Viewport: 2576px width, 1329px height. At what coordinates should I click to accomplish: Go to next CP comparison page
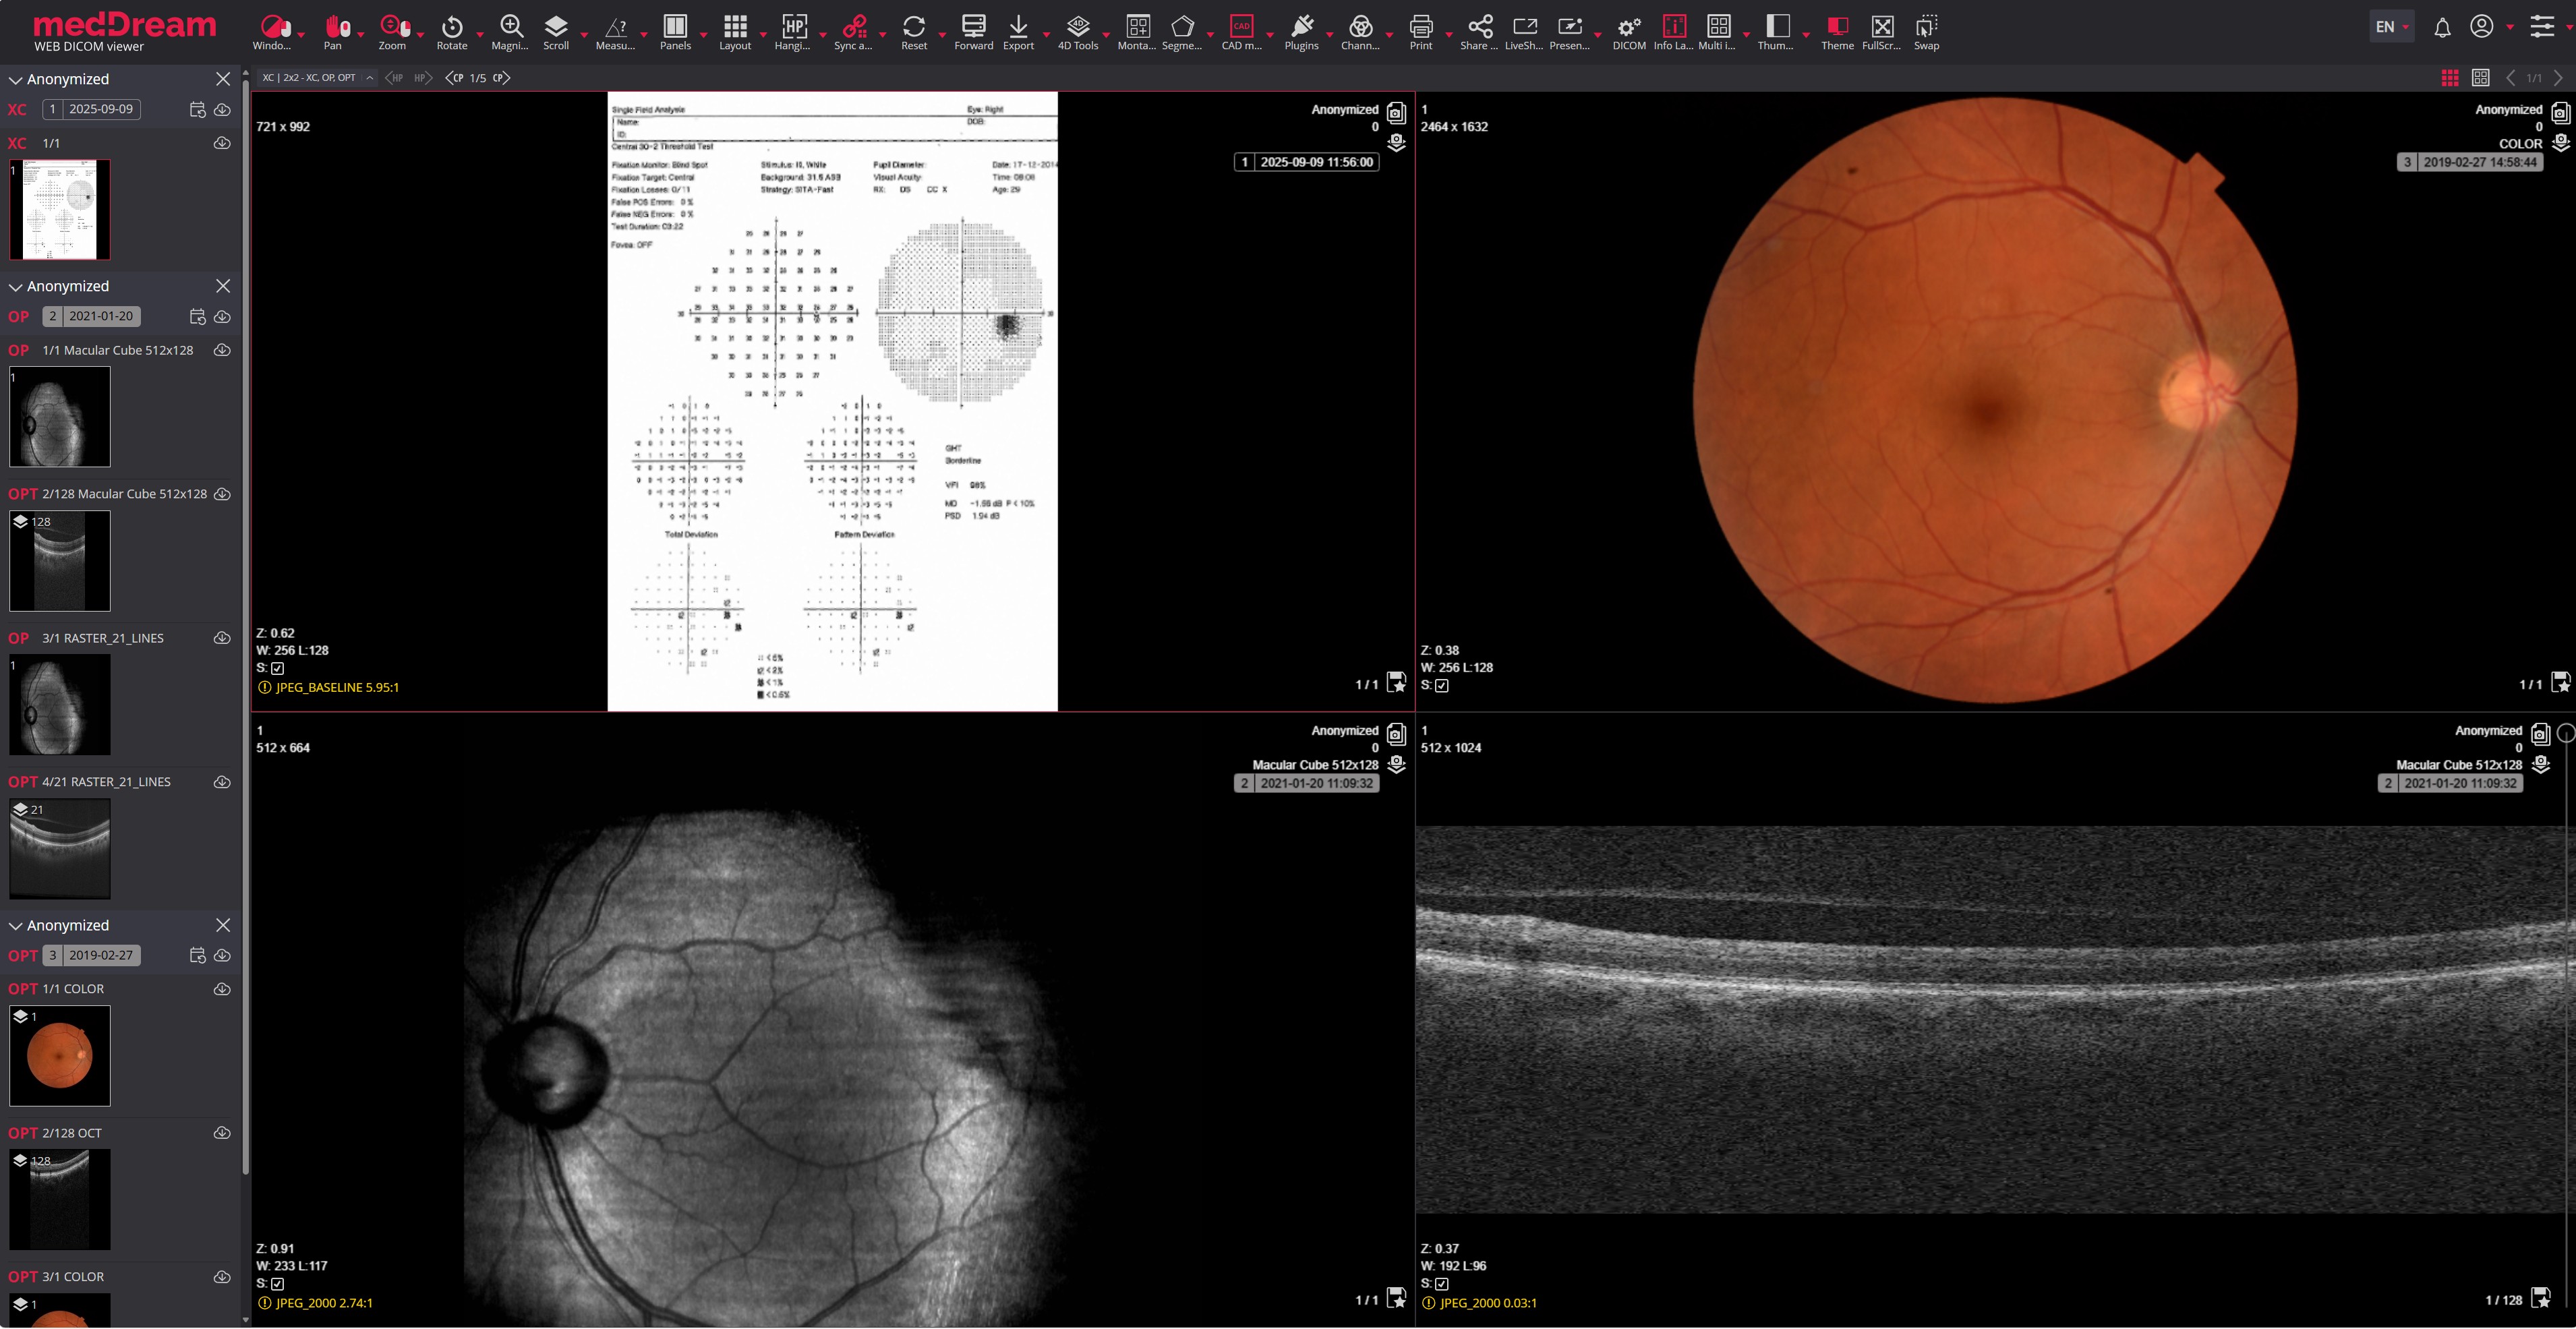[501, 78]
